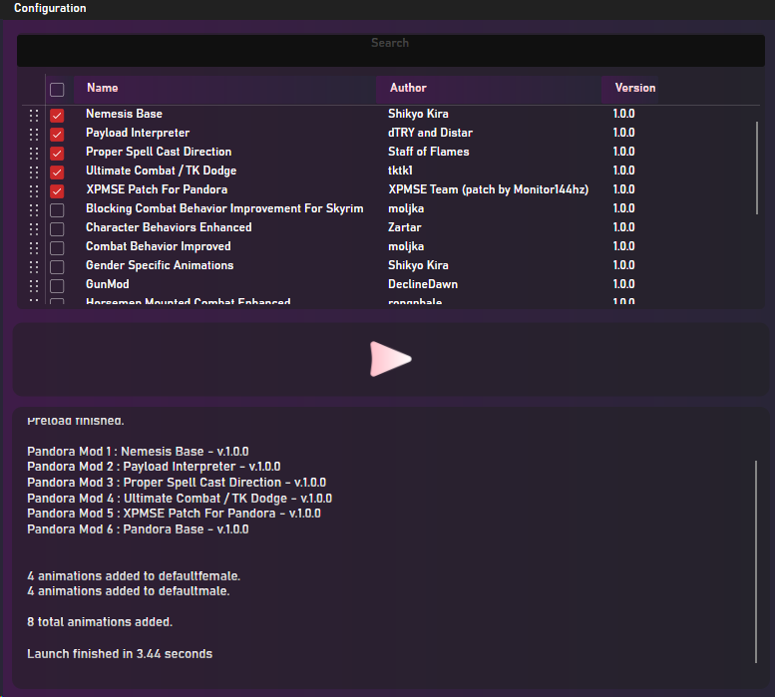Click author Staff of Flames

429,152
